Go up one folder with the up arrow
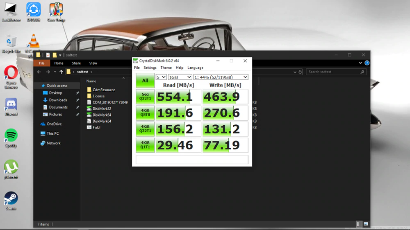Viewport: 410px width, 230px height. (x=61, y=72)
